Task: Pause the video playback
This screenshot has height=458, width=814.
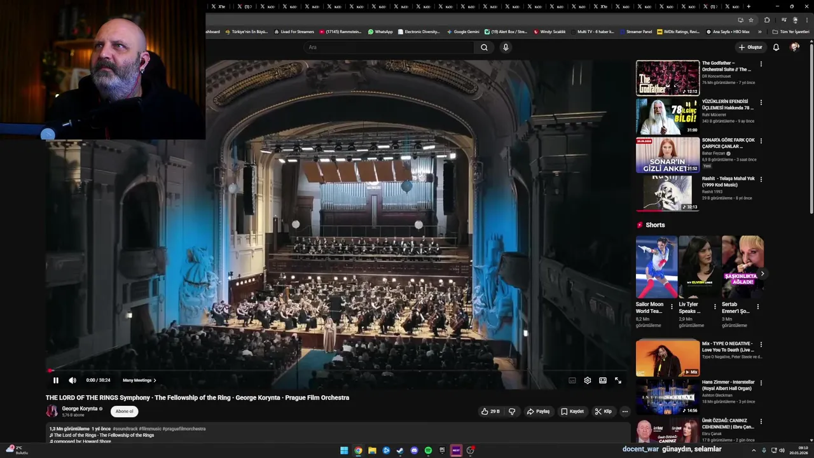Action: point(56,380)
